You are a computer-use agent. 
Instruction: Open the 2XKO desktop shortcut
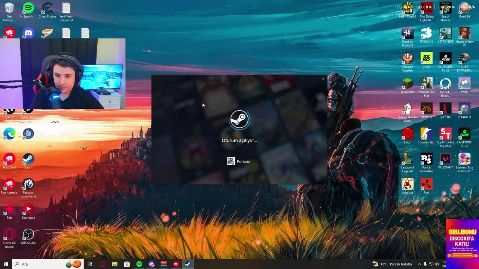tap(426, 61)
